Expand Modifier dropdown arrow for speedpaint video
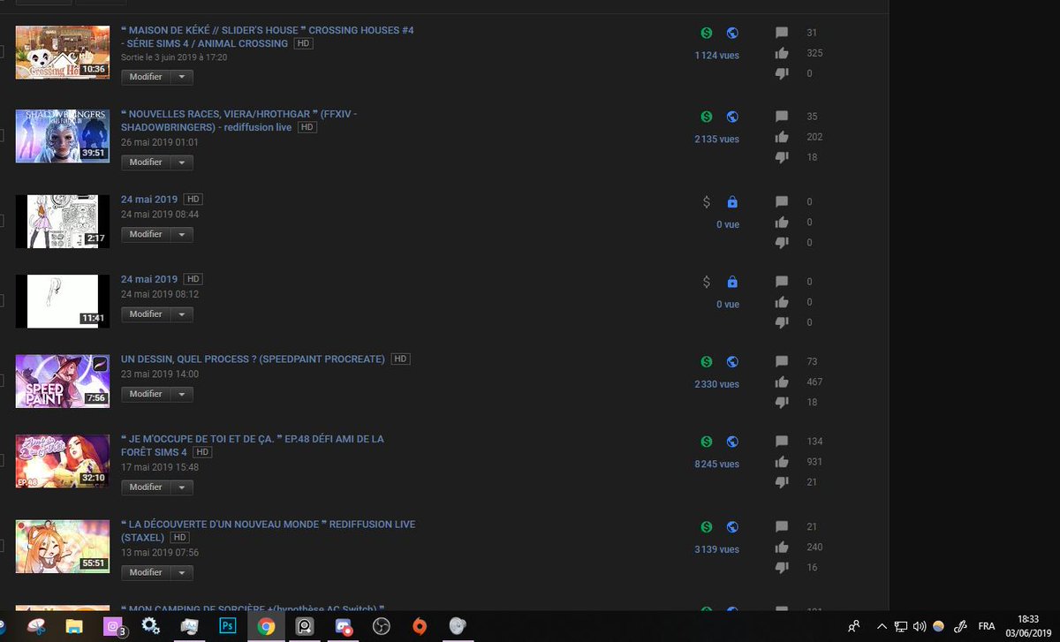 182,394
